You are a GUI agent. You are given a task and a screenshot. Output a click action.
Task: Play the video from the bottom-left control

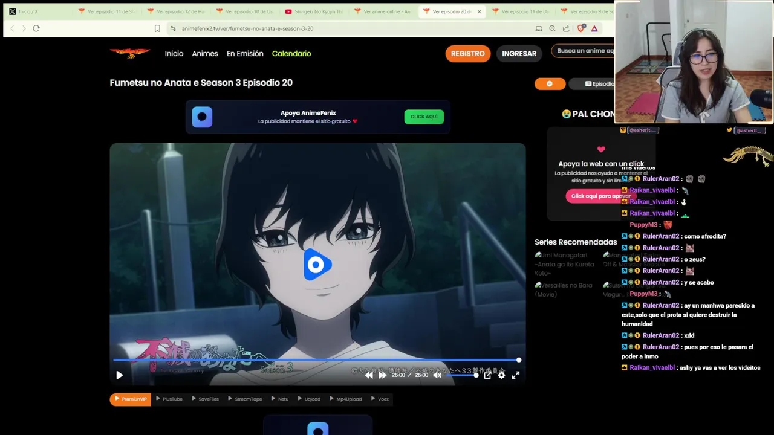(119, 375)
